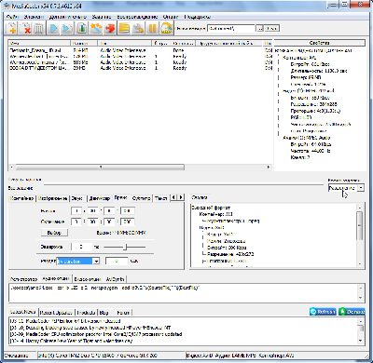The width and height of the screenshot is (373, 363).
Task: Click the 'Happy Chinese New Year' news line
Action: (71, 341)
